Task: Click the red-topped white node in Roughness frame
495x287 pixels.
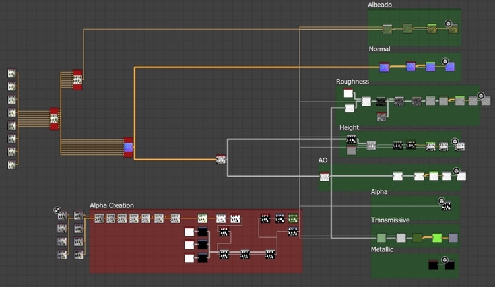Action: 347,94
